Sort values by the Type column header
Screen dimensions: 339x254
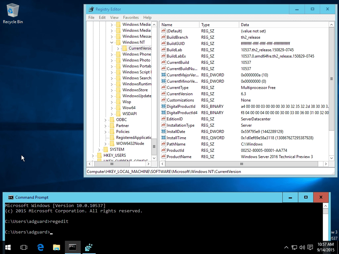tap(219, 24)
